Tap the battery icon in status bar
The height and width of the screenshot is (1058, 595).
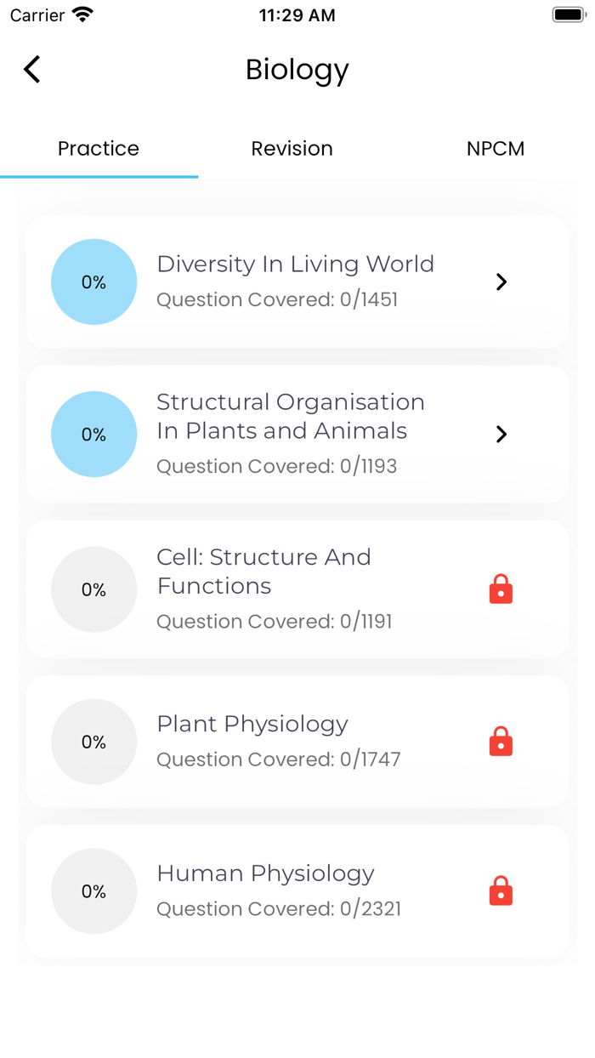pos(569,14)
